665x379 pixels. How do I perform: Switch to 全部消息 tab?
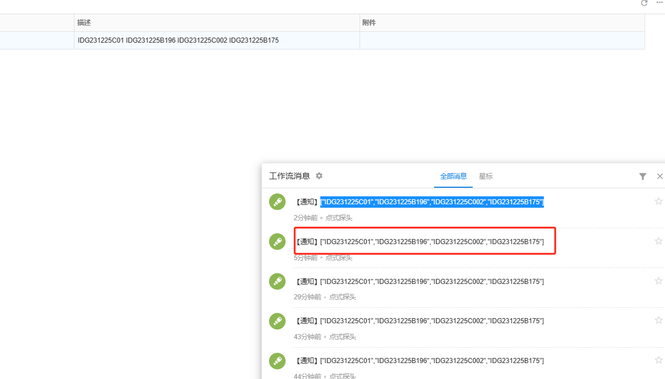coord(453,176)
